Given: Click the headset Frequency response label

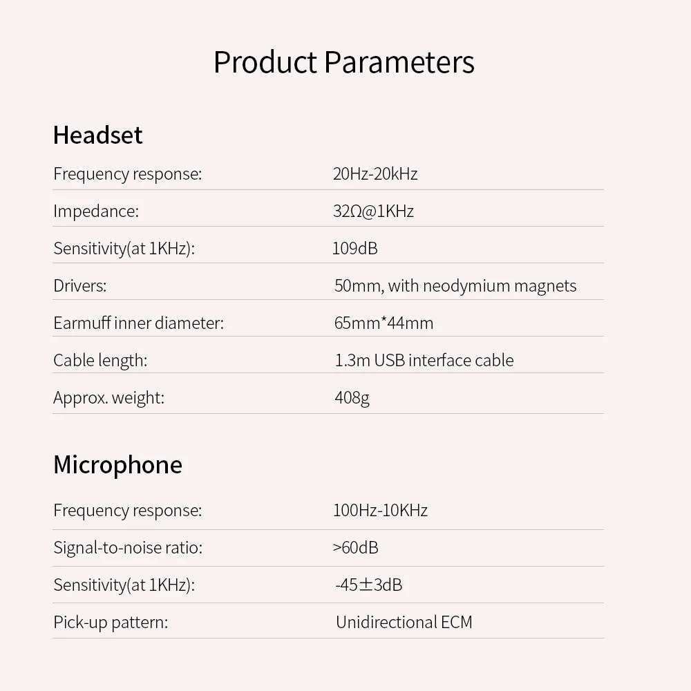Looking at the screenshot, I should tap(127, 174).
